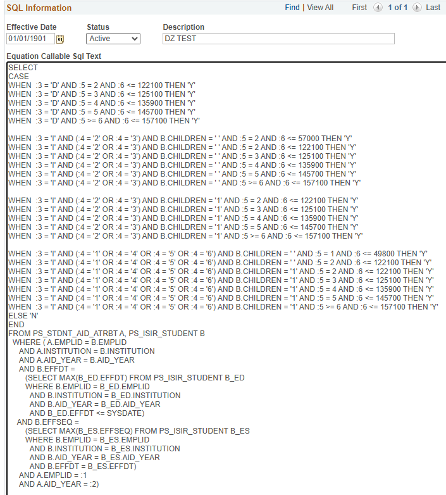Image resolution: width=446 pixels, height=495 pixels.
Task: Go to next row arrow icon
Action: [417, 7]
